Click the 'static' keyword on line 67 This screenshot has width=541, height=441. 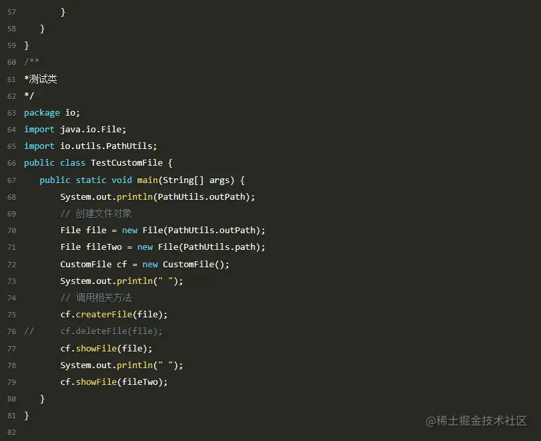(x=91, y=180)
